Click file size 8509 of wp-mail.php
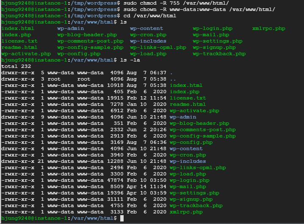 117,187
